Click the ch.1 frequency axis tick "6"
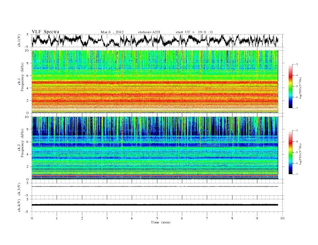Image resolution: width=318 pixels, height=245 pixels. pyautogui.click(x=28, y=76)
